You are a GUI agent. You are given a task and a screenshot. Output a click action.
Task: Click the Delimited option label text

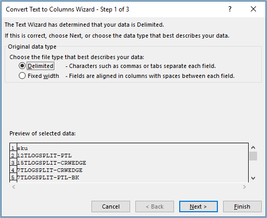pyautogui.click(x=41, y=66)
